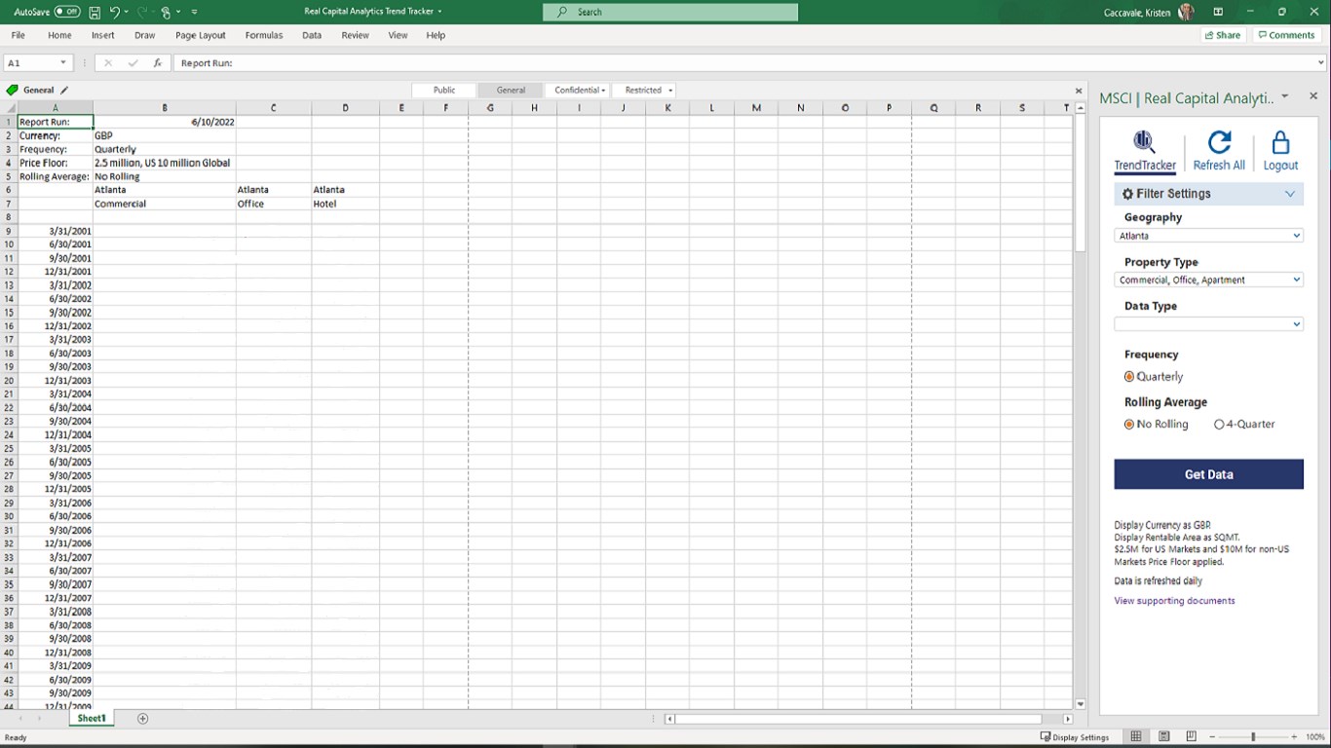This screenshot has height=748, width=1331.
Task: Switch to the Page Layout tab
Action: (201, 35)
